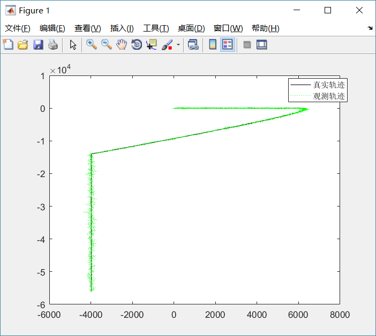Click the Print Figure icon

(52, 45)
